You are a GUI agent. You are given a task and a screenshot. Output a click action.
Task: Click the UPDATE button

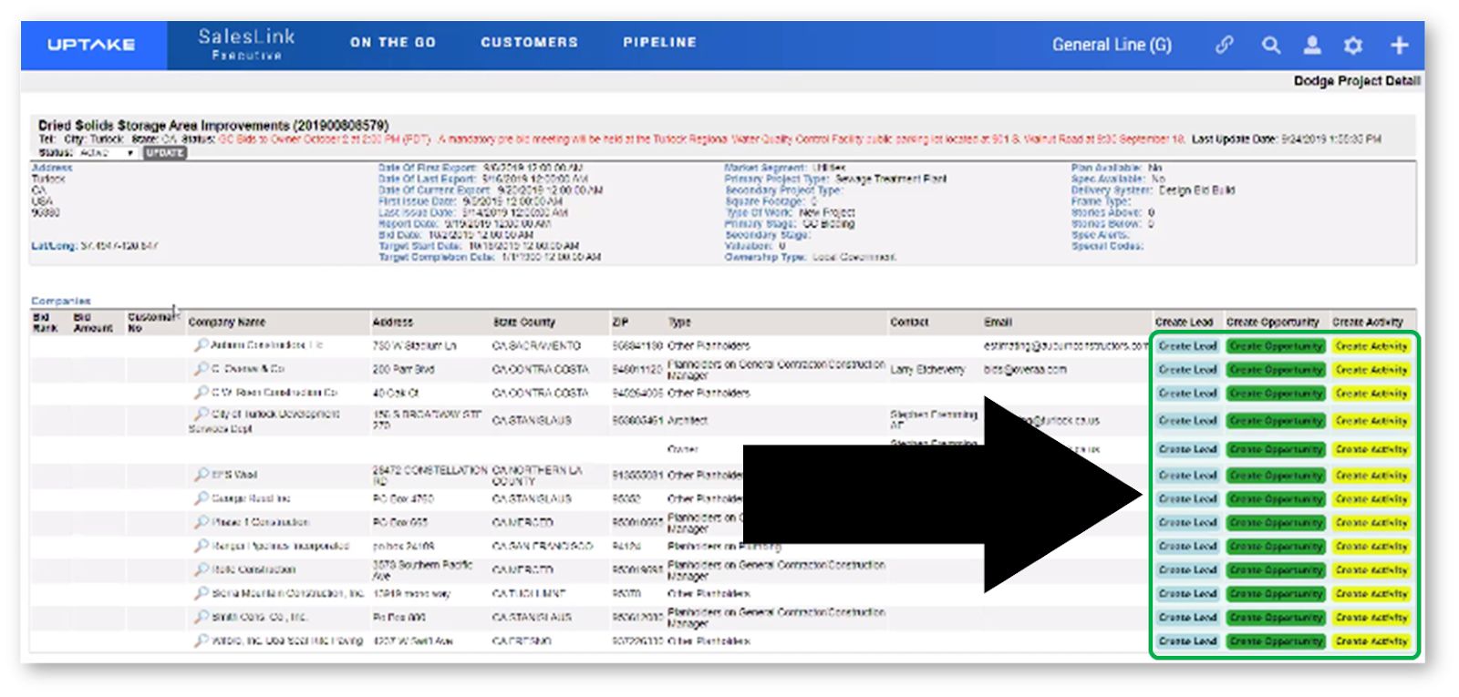click(x=165, y=153)
